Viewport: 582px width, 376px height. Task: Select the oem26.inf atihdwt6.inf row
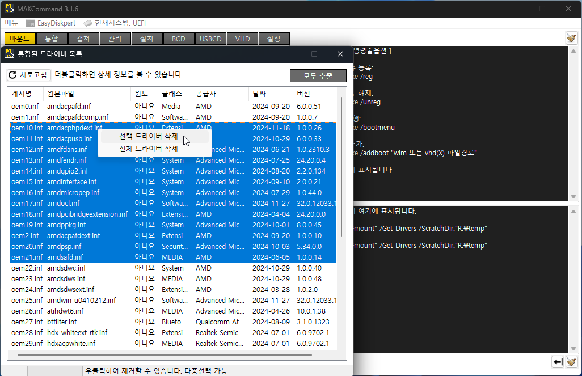(173, 311)
